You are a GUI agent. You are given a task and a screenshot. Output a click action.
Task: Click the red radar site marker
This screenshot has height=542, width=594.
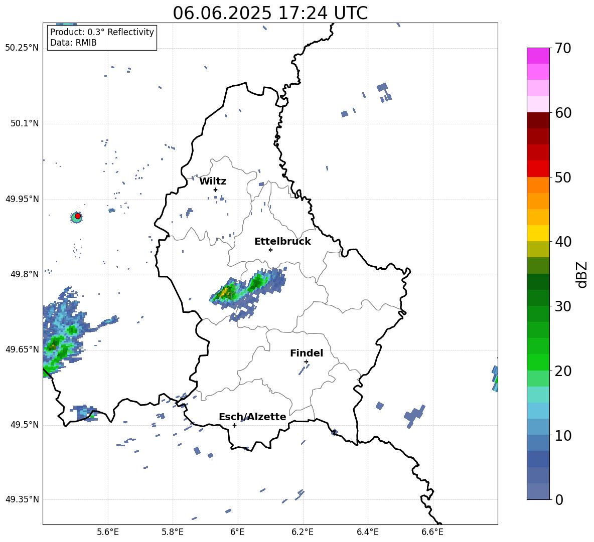click(x=78, y=216)
